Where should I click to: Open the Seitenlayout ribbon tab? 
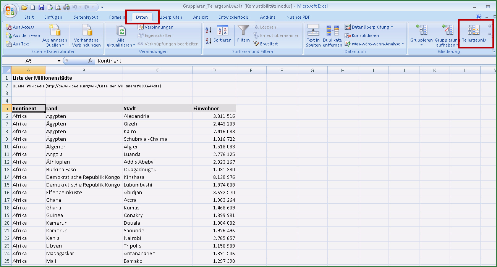coord(86,17)
